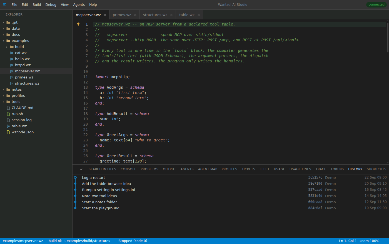The height and width of the screenshot is (244, 389).
Task: Open the PROBLEMS panel tab
Action: pyautogui.click(x=149, y=169)
